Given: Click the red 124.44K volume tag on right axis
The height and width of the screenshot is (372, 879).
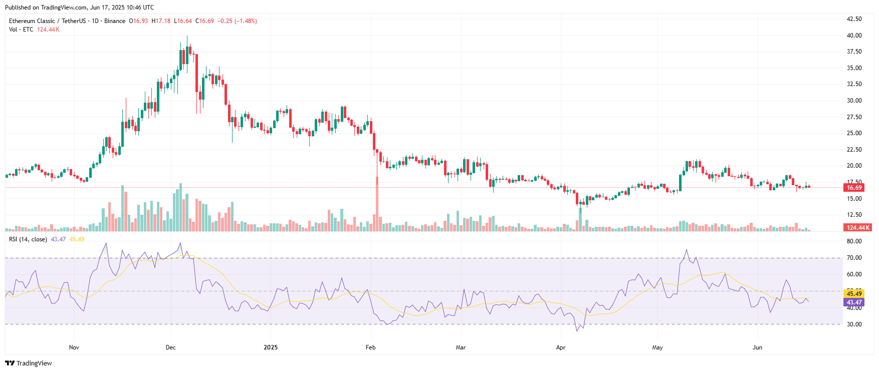Looking at the screenshot, I should click(x=857, y=228).
